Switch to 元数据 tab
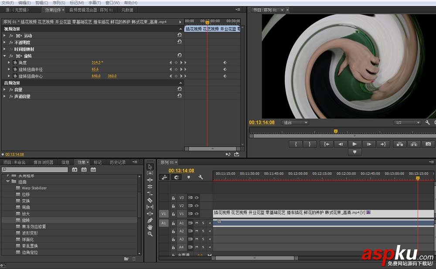The image size is (436, 269). tap(127, 10)
